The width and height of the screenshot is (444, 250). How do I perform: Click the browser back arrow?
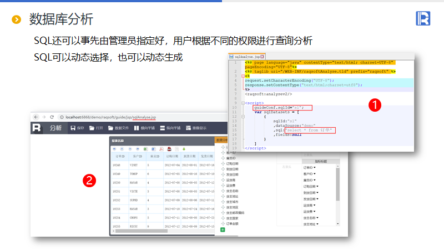(36, 117)
